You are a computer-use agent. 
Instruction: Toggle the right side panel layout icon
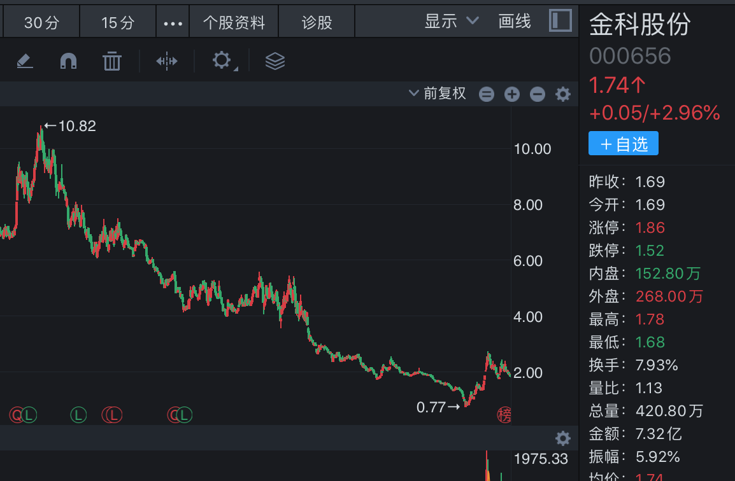560,21
